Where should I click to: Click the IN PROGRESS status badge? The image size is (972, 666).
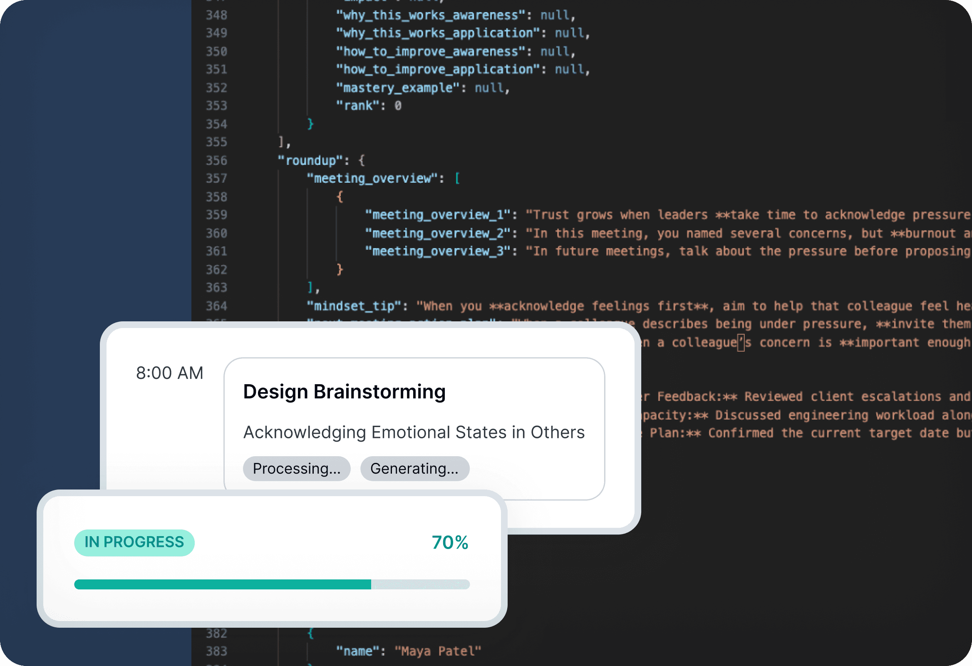click(x=134, y=542)
